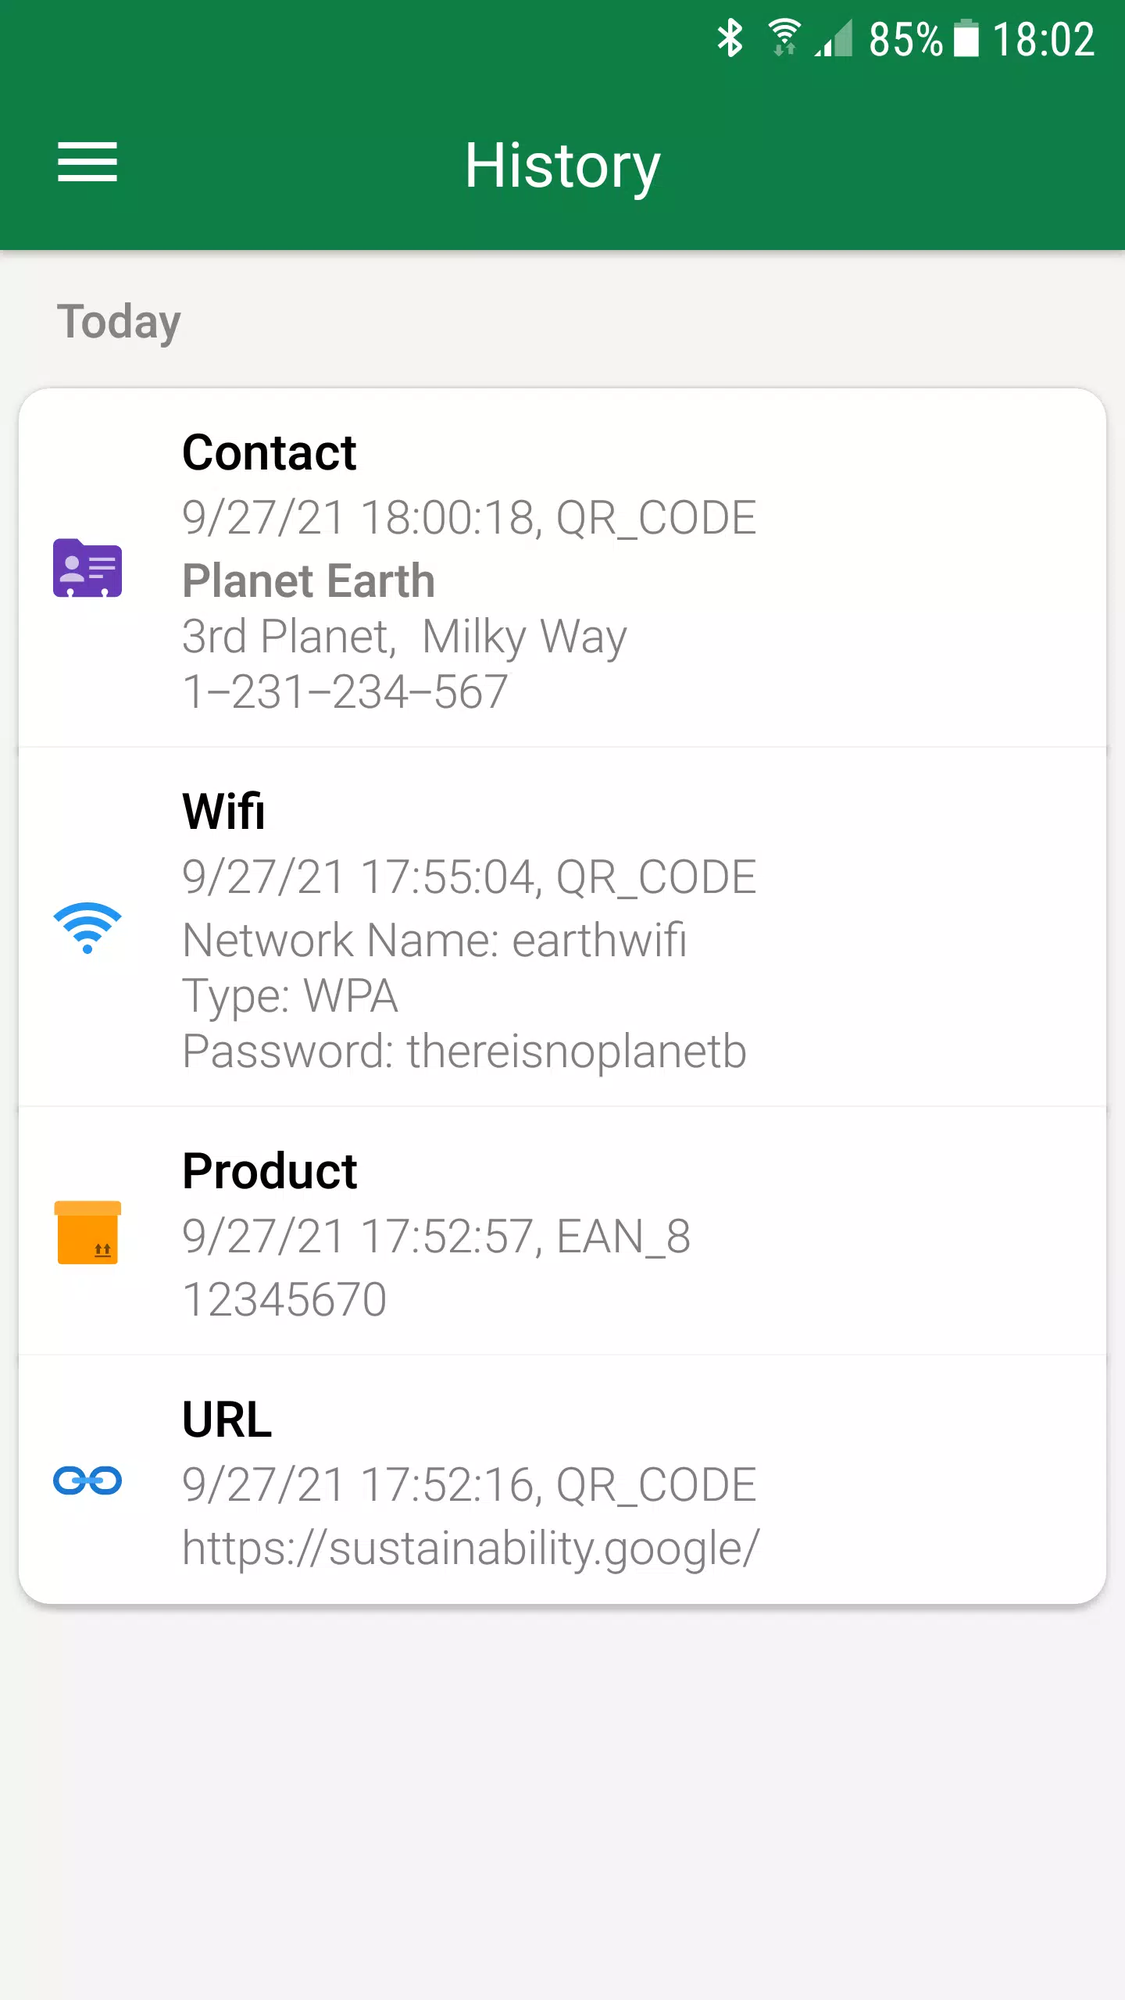1125x2000 pixels.
Task: Tap the Today section header
Action: point(119,322)
